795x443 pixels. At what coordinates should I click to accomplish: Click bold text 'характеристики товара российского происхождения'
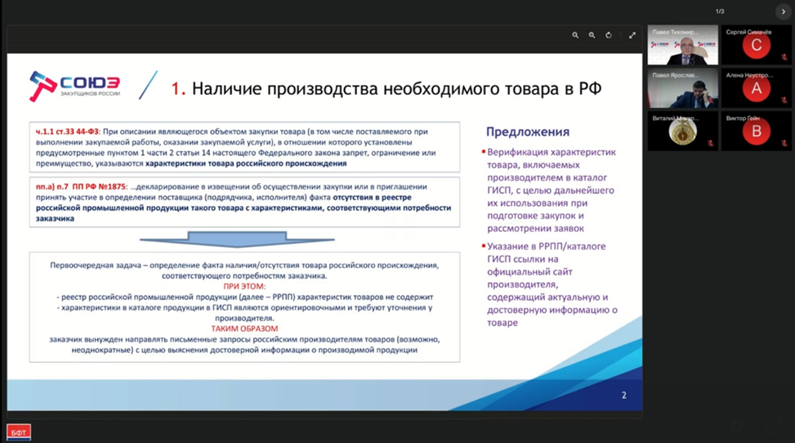[x=246, y=163]
